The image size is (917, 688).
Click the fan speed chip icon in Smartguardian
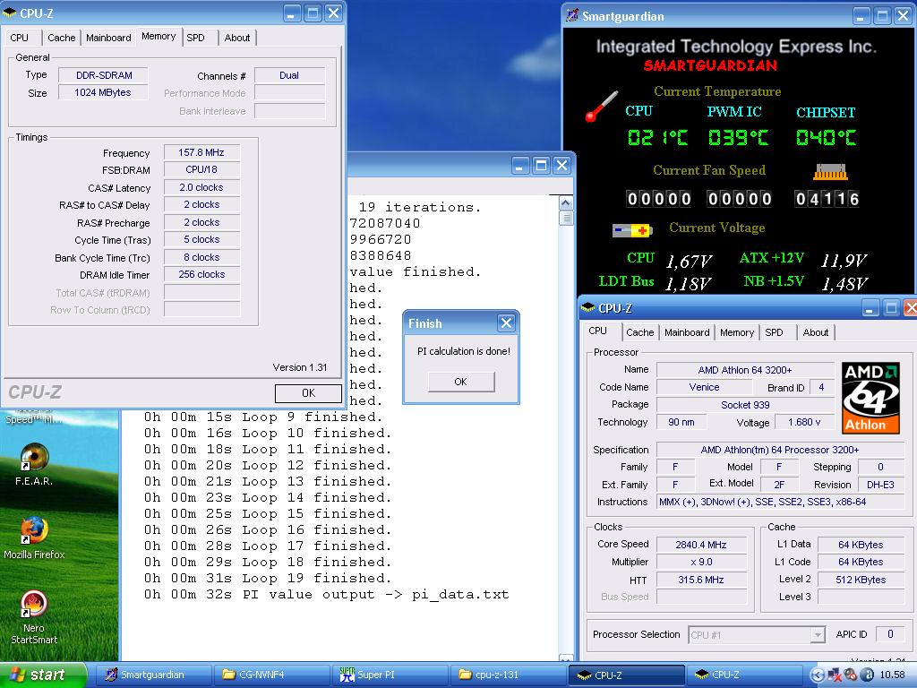(x=830, y=171)
